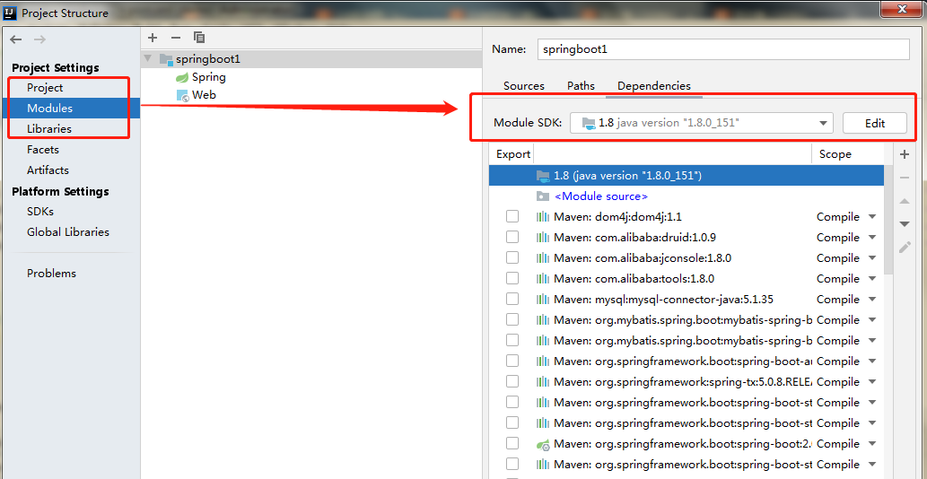Viewport: 927px width, 479px height.
Task: Check export for dom4j:dom4j:1.1
Action: pyautogui.click(x=512, y=217)
